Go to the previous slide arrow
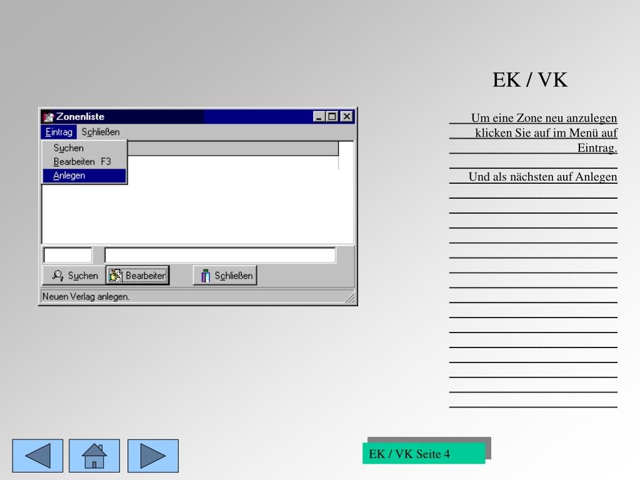 [x=37, y=456]
